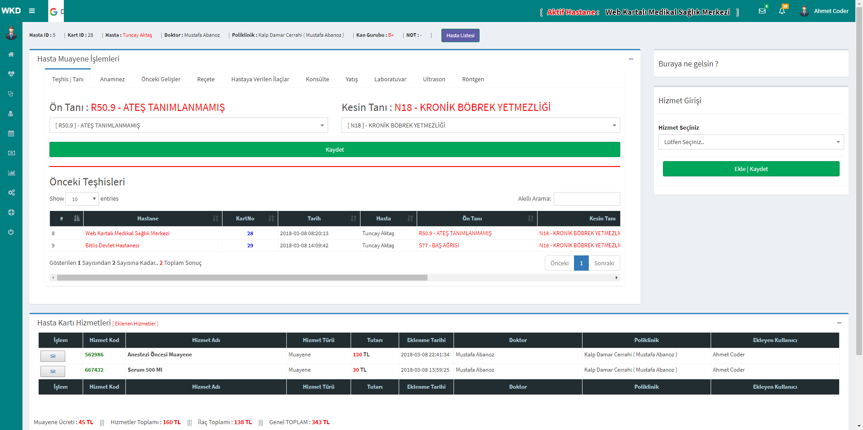Image resolution: width=863 pixels, height=430 pixels.
Task: Open the Ön Tanı diagnosis dropdown
Action: coord(188,125)
